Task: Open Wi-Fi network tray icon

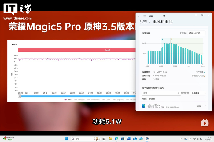Action: (194, 139)
